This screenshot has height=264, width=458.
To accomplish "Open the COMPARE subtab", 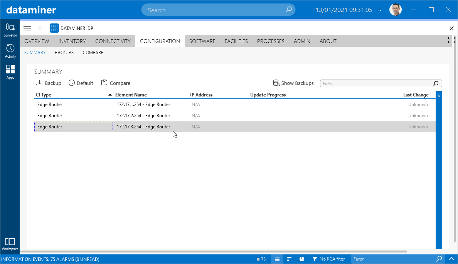I will 93,52.
